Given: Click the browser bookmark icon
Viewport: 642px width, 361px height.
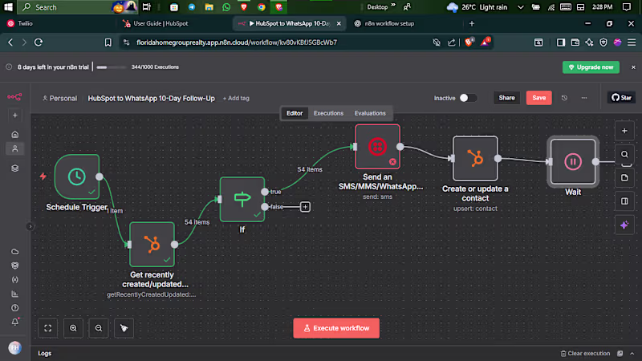Looking at the screenshot, I should 108,43.
